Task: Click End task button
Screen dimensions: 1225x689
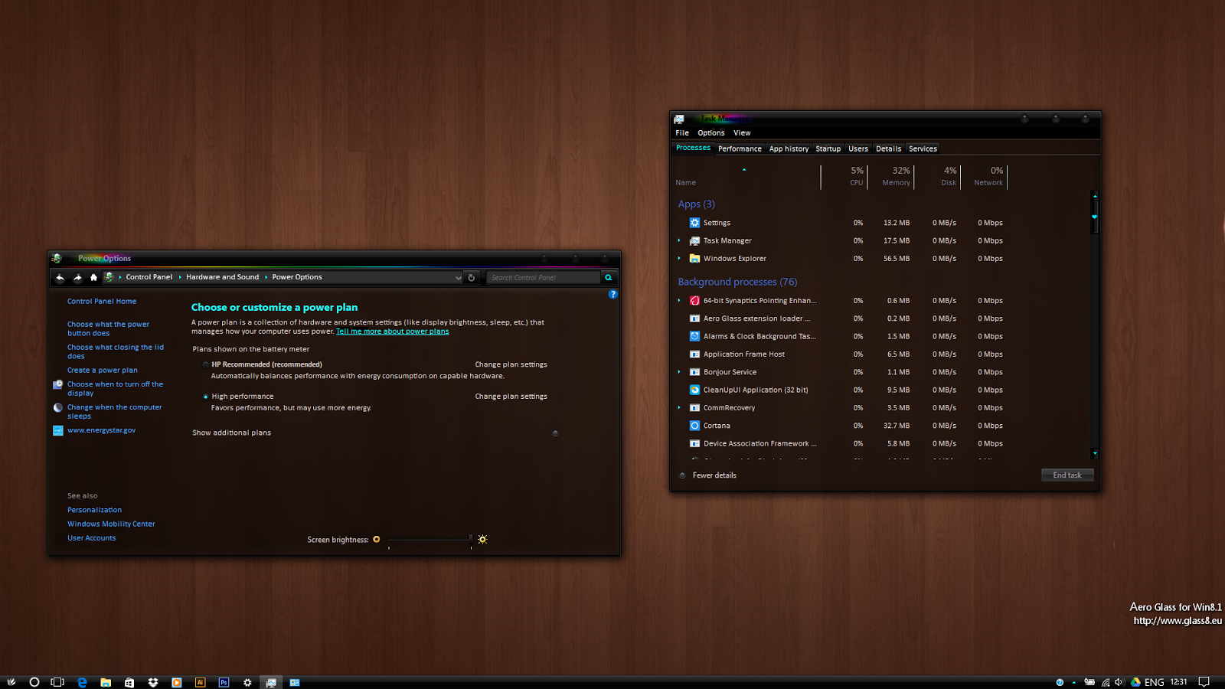Action: point(1067,475)
